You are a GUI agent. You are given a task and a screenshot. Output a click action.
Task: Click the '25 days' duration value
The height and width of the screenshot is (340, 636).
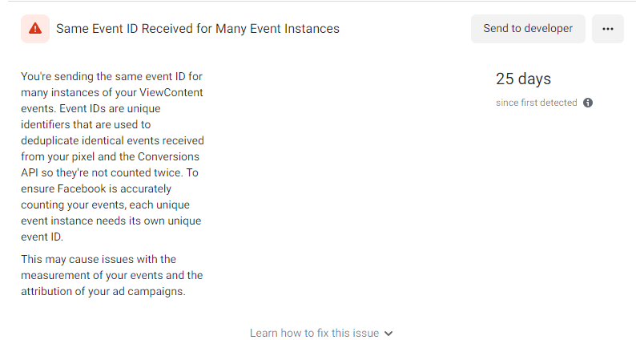pos(523,79)
